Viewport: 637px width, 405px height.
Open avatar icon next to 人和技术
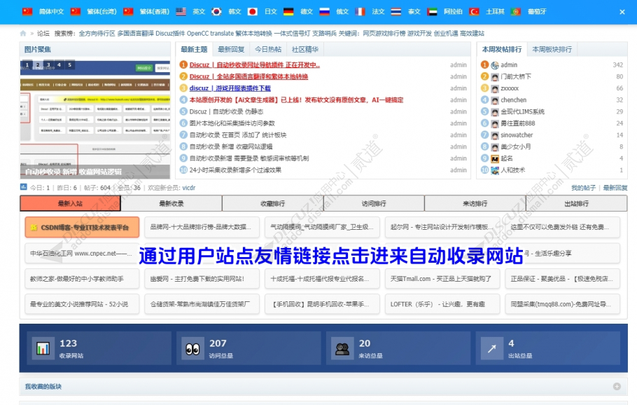(495, 170)
